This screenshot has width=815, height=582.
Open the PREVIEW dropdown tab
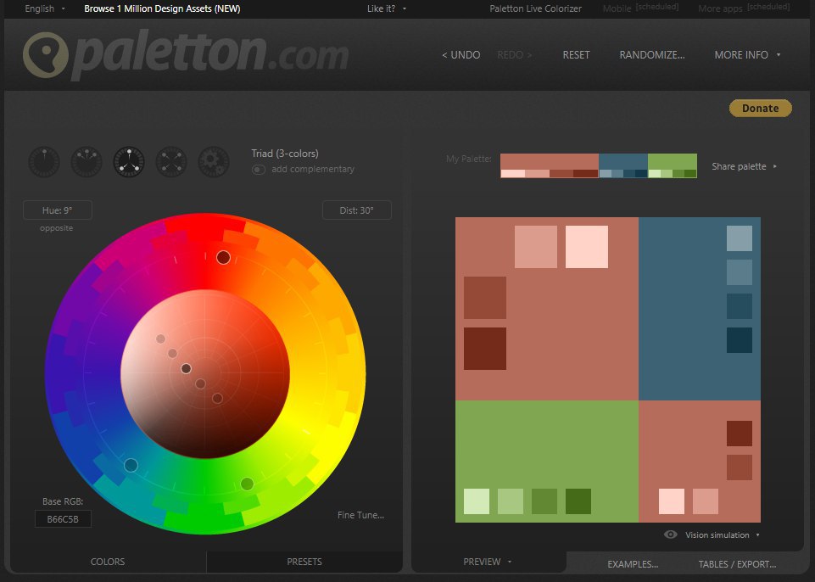(488, 562)
